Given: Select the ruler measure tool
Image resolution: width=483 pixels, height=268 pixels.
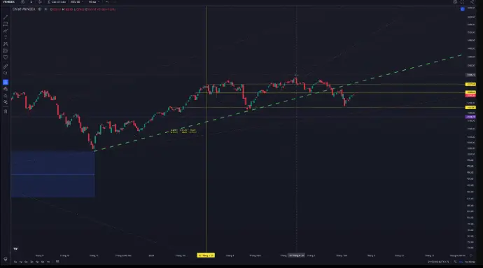Looking at the screenshot, I should (x=6, y=66).
